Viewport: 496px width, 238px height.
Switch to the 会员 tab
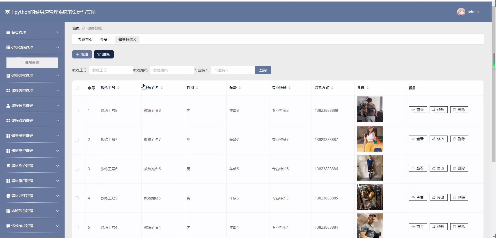pos(104,40)
